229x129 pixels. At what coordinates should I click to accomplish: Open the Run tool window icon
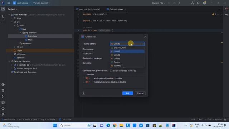3,96
